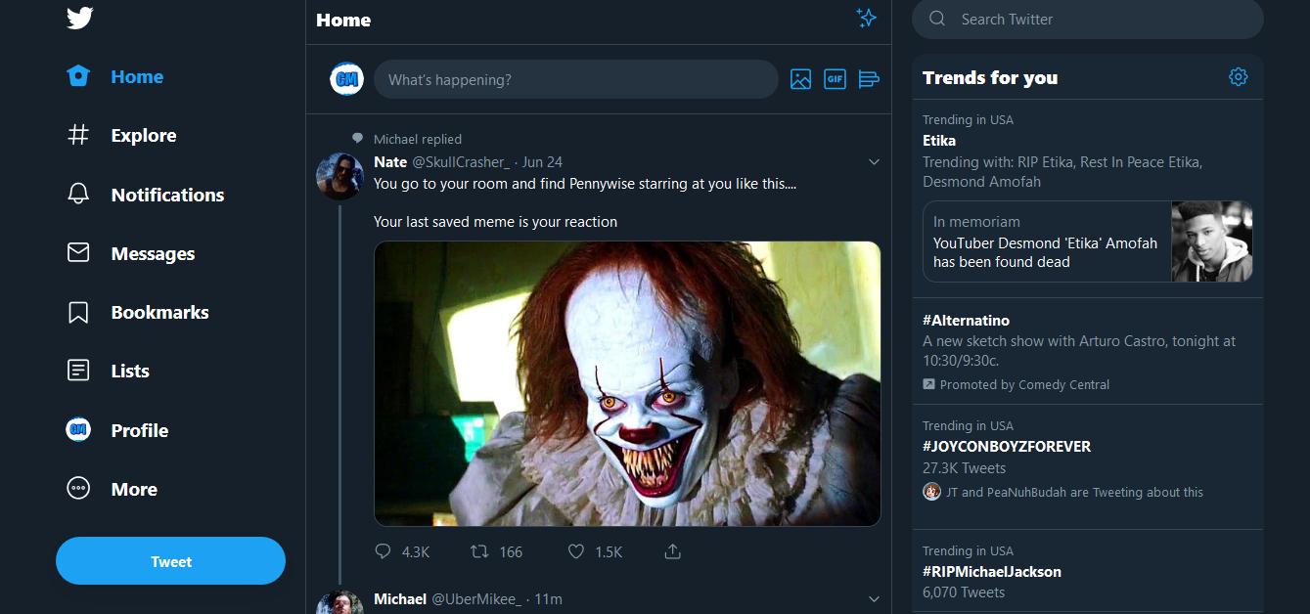
Task: Click the Bookmarks ribbon icon
Action: 78,312
